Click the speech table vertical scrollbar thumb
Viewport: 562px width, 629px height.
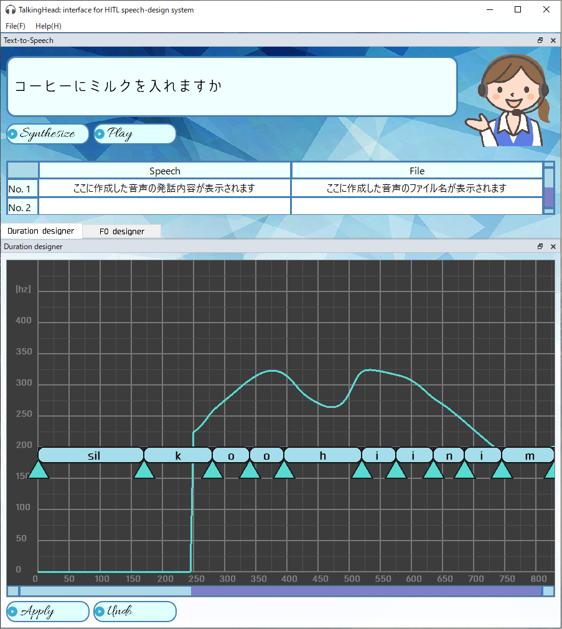click(549, 177)
